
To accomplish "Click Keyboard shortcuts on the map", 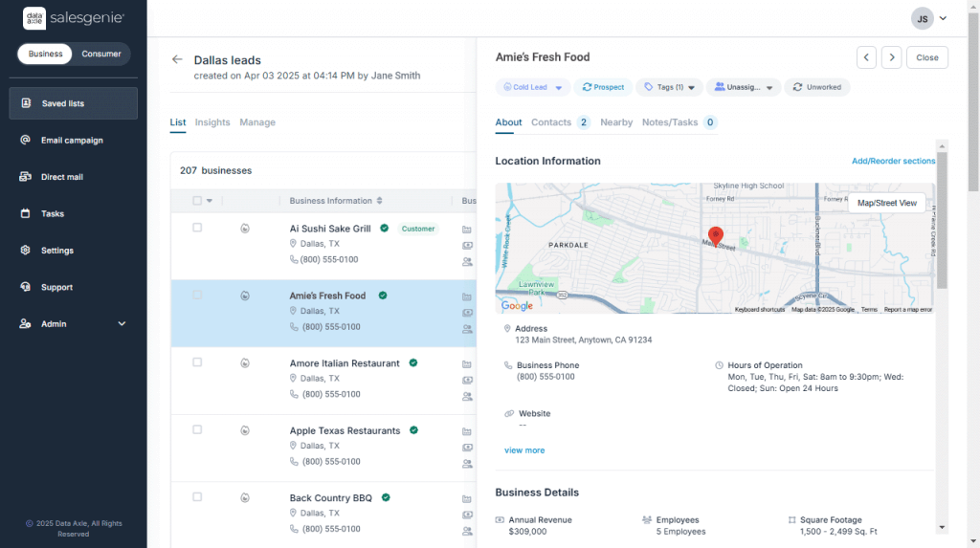I will [x=759, y=309].
